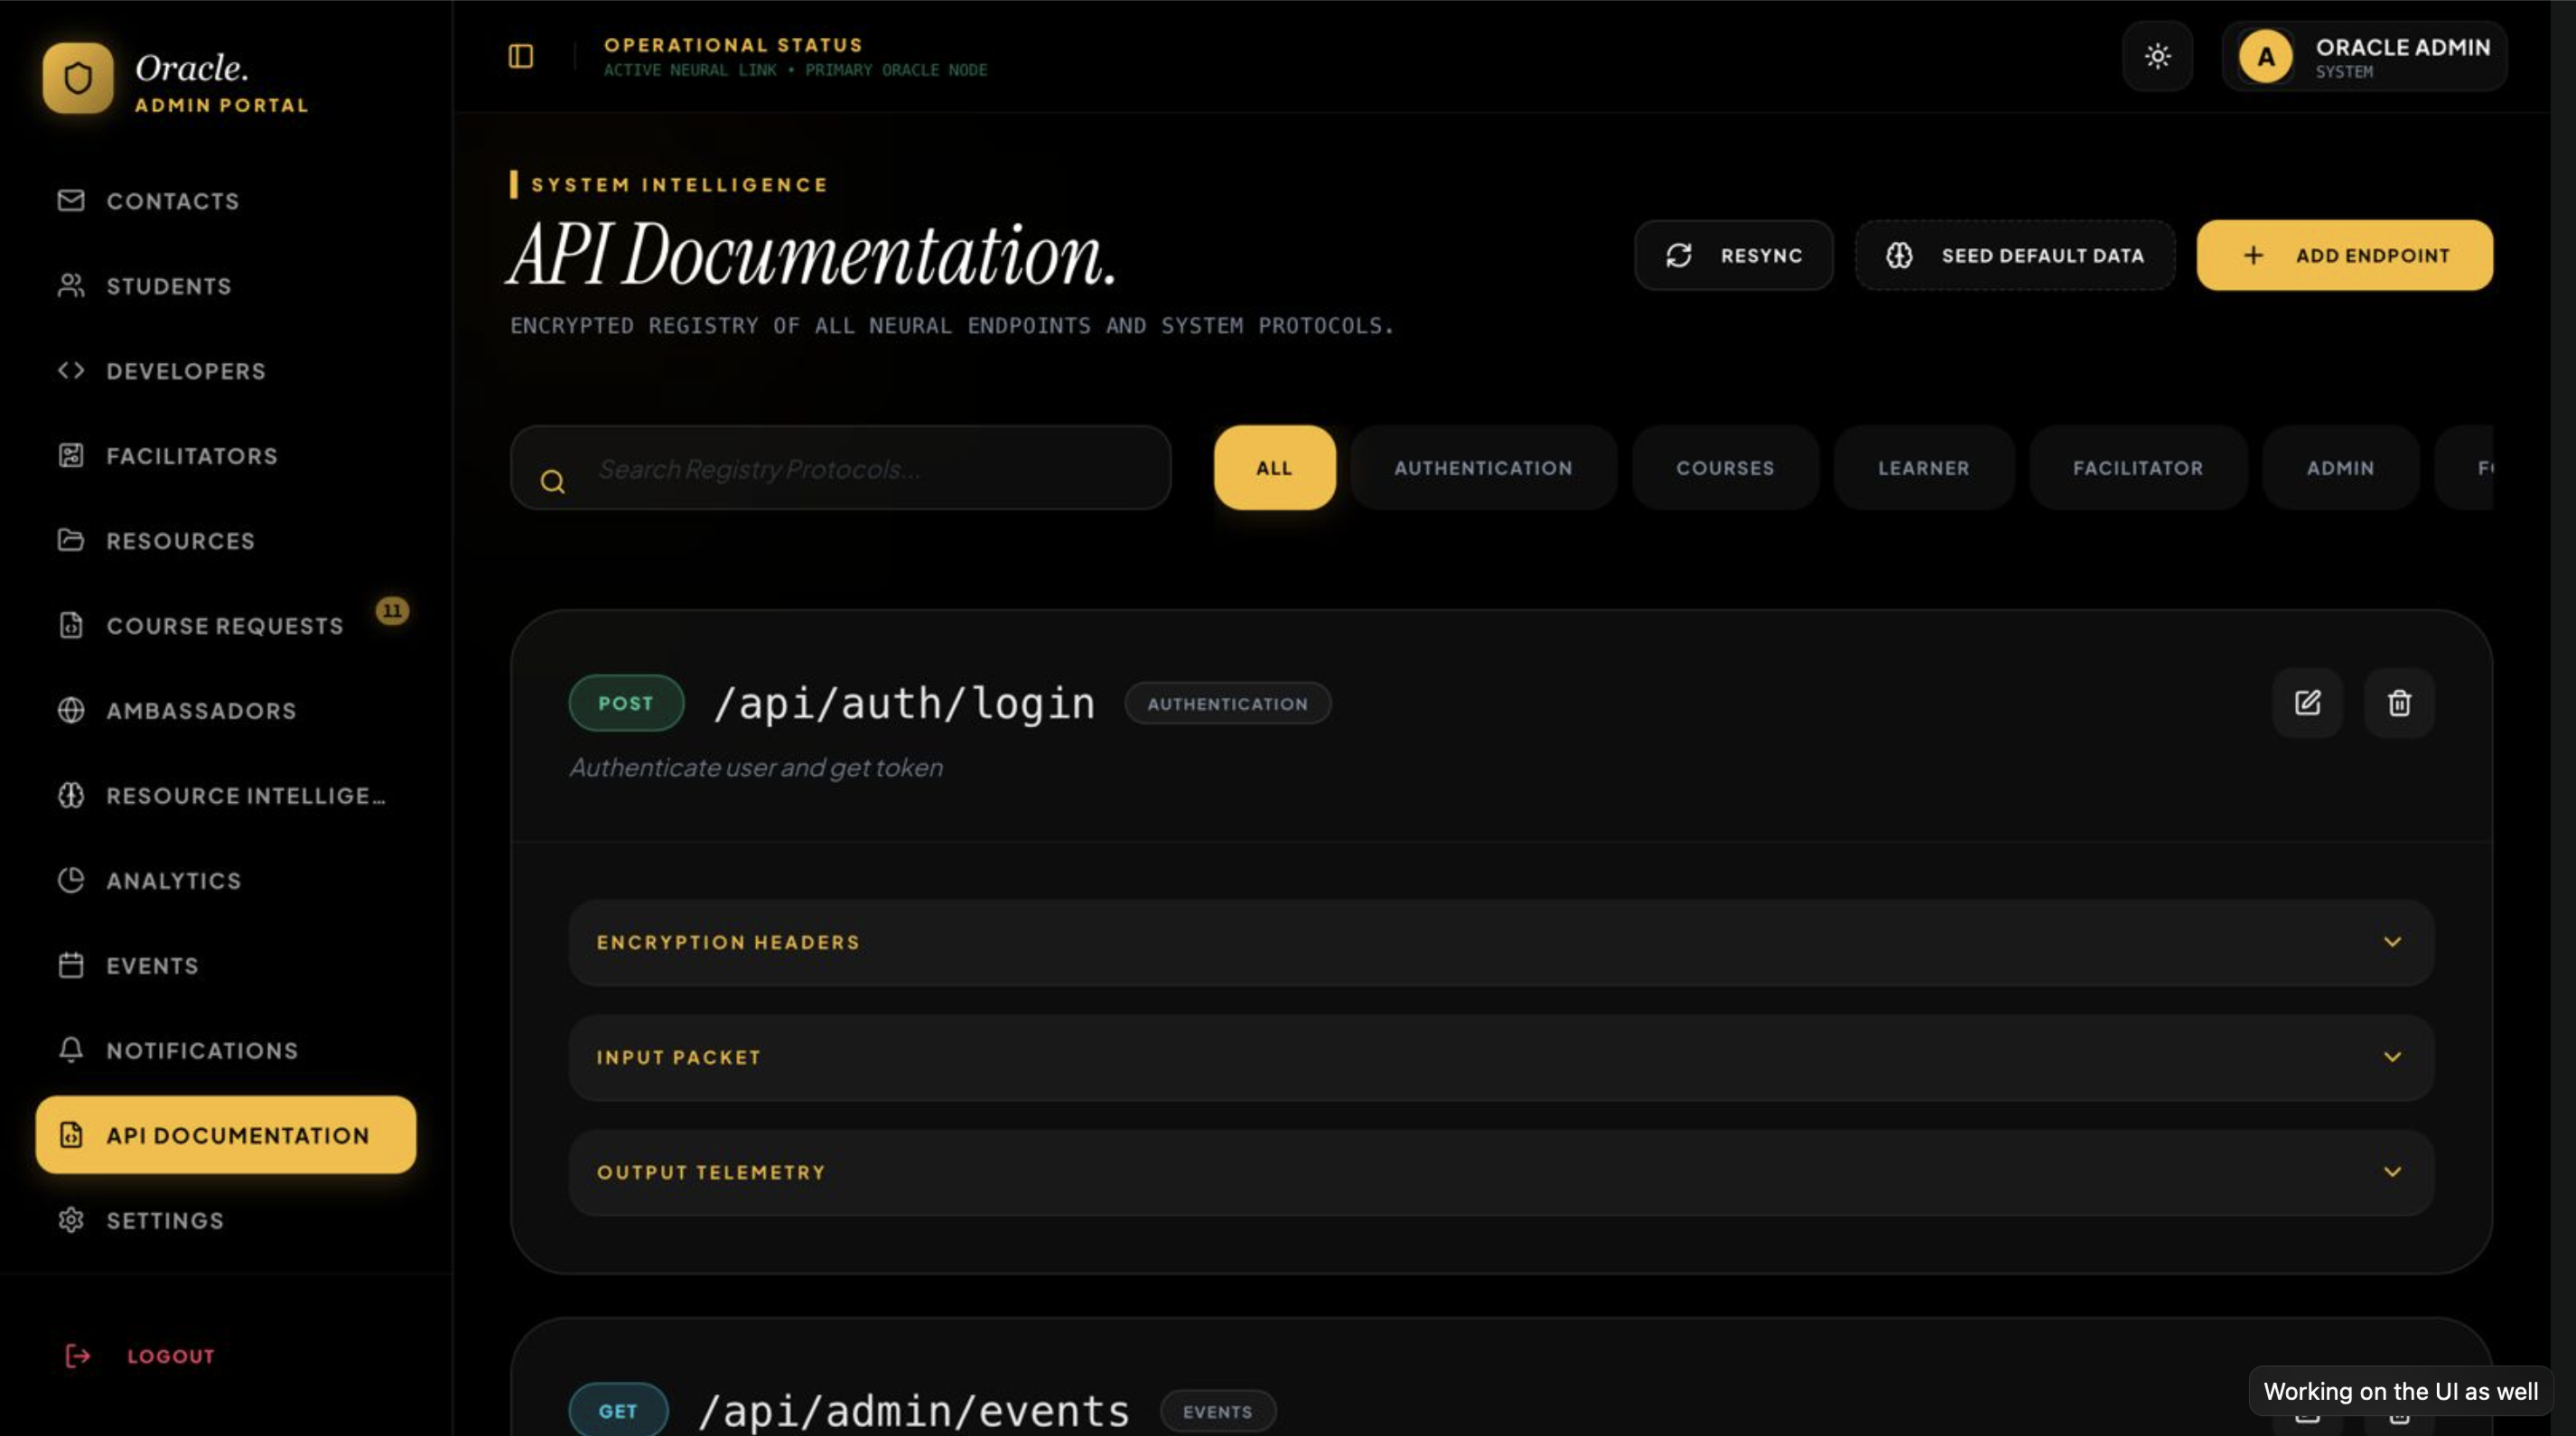Click the Events calendar icon
2576x1436 pixels.
[x=71, y=966]
